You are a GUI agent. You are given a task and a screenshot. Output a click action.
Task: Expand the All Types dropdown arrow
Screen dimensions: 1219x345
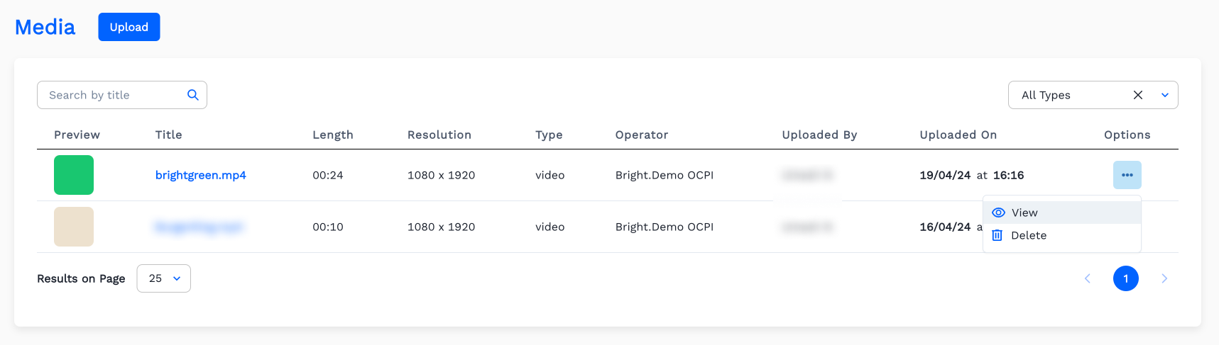1164,95
